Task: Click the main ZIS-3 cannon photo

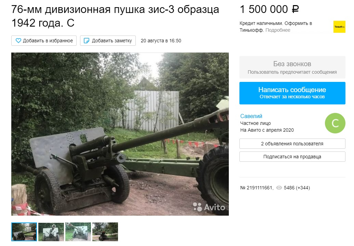Action: (x=120, y=134)
